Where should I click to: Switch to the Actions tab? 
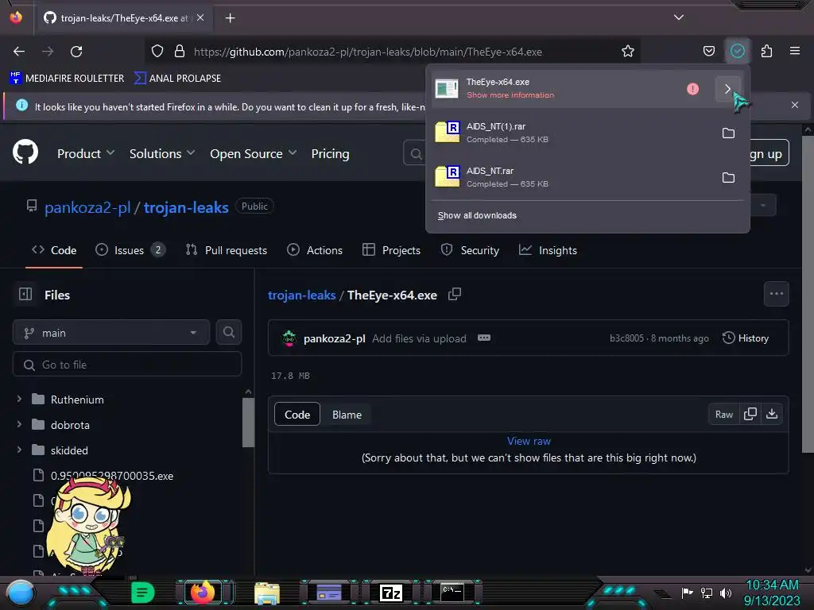pos(315,250)
